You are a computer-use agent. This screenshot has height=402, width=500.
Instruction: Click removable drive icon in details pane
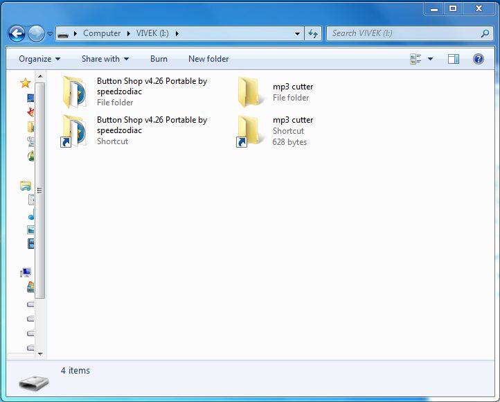point(33,382)
